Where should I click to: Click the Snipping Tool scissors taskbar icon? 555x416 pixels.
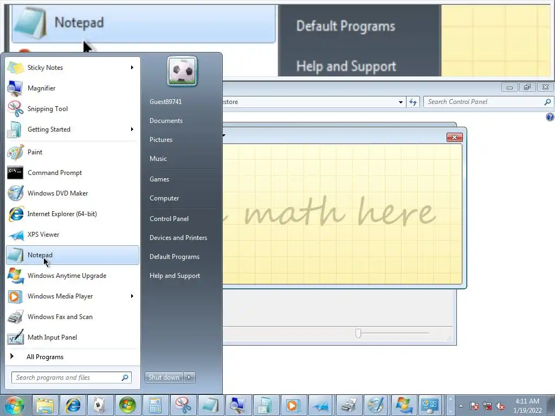[183, 405]
